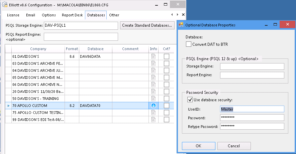The image size is (296, 154).
Task: Open info document for 05 DAVIDSON'S ARCHIVE M row
Action: point(154,77)
